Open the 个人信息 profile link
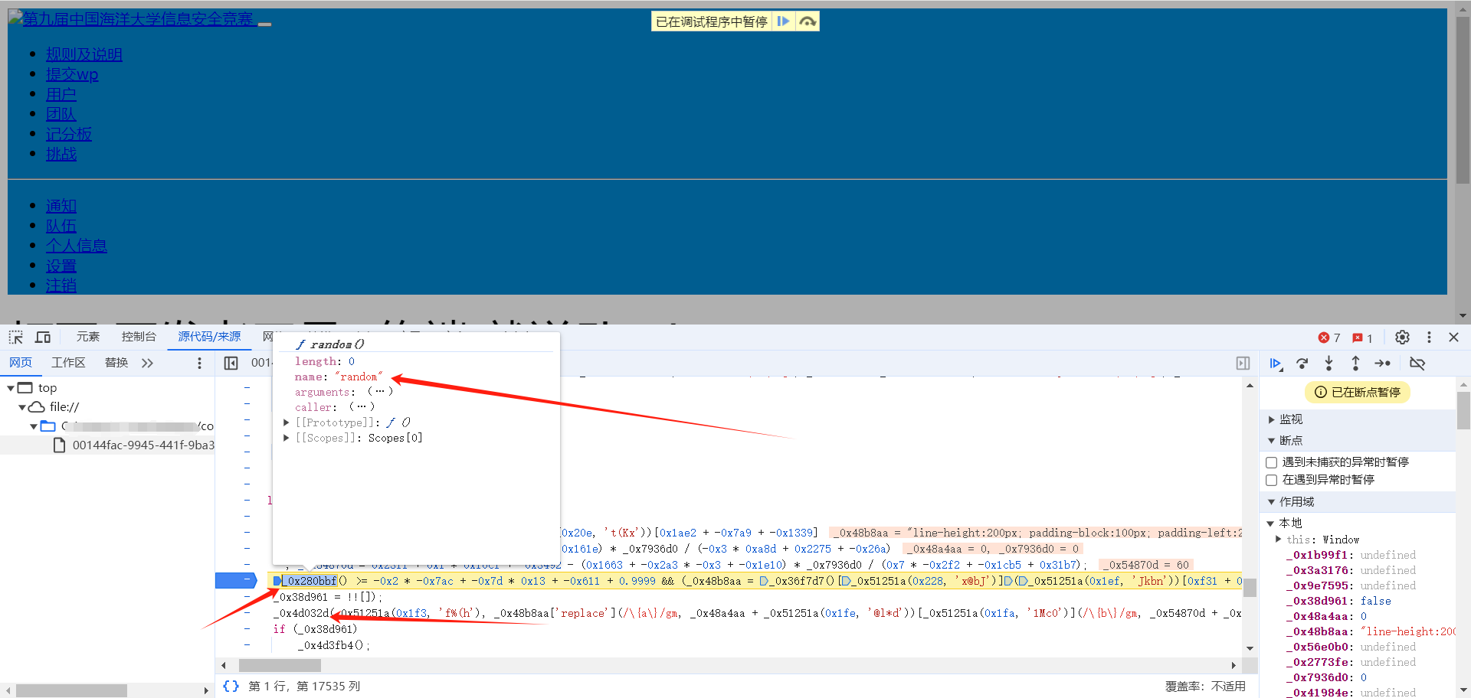Screen dimensions: 1471x698 (77, 246)
